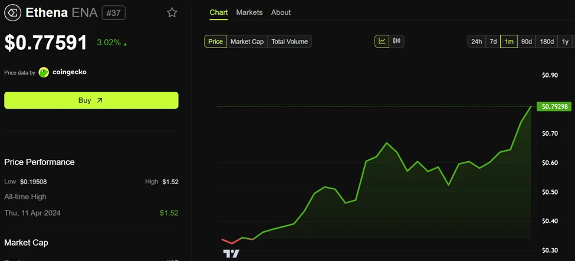Viewport: 575px width, 261px height.
Task: Set the chart range to 1m
Action: point(509,42)
